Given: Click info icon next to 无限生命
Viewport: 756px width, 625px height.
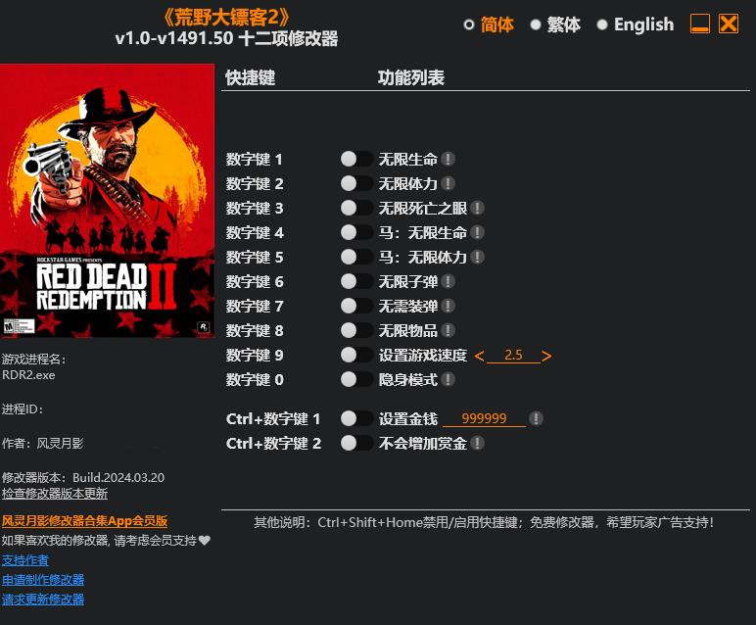Looking at the screenshot, I should click(448, 159).
